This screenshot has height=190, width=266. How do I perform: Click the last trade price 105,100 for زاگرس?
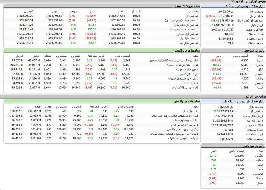point(102,129)
